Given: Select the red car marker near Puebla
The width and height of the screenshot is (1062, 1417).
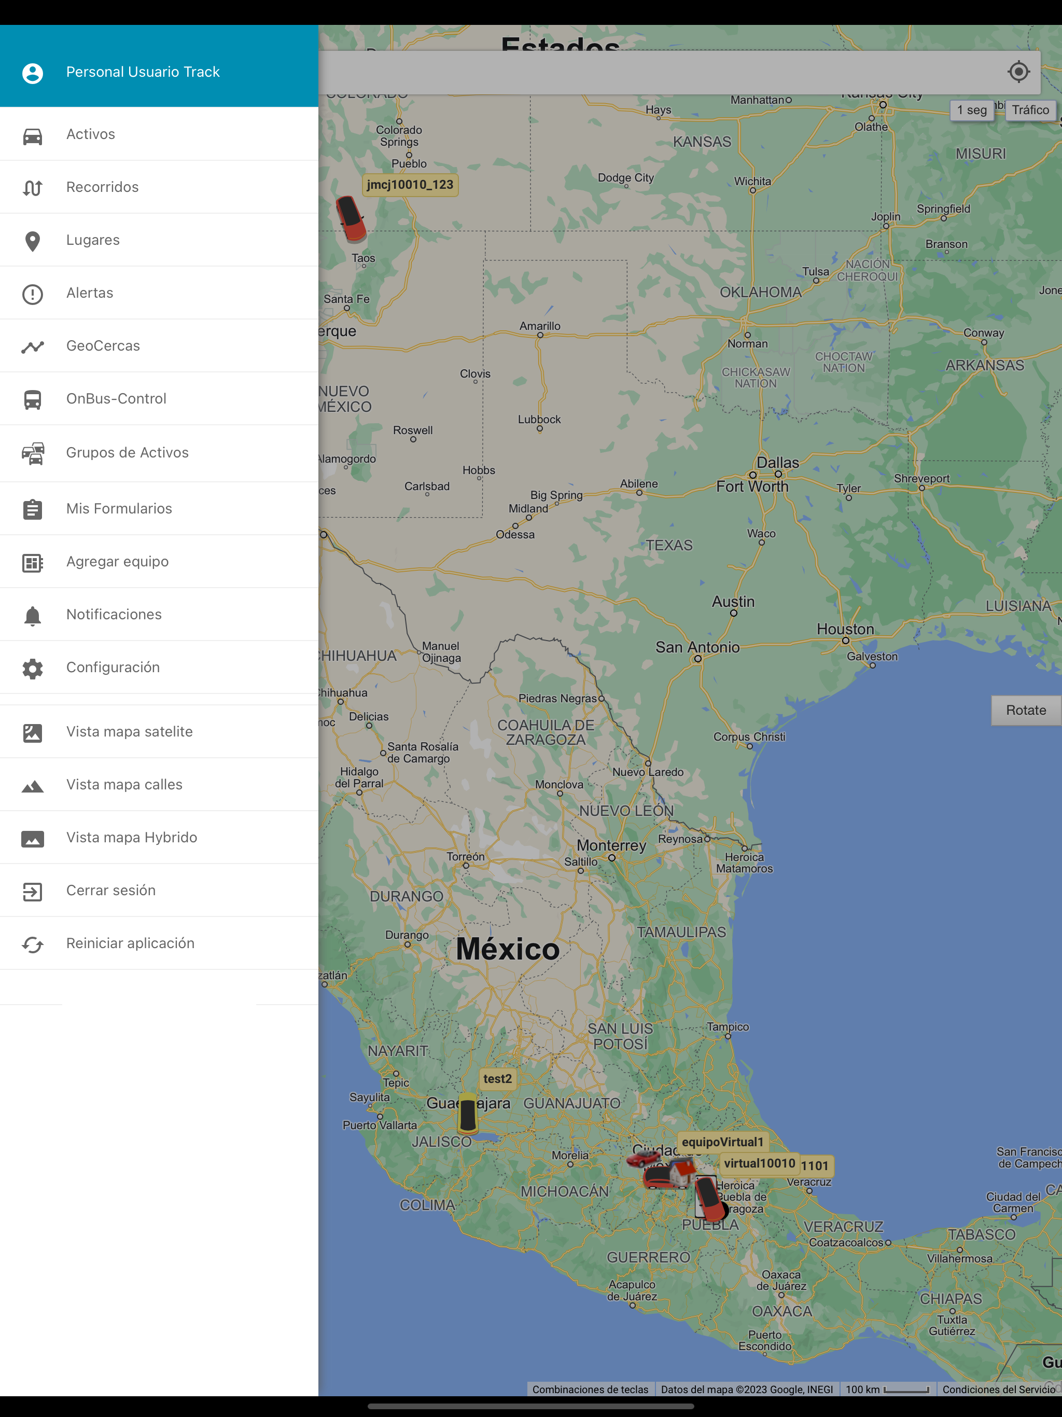Looking at the screenshot, I should click(x=711, y=1198).
